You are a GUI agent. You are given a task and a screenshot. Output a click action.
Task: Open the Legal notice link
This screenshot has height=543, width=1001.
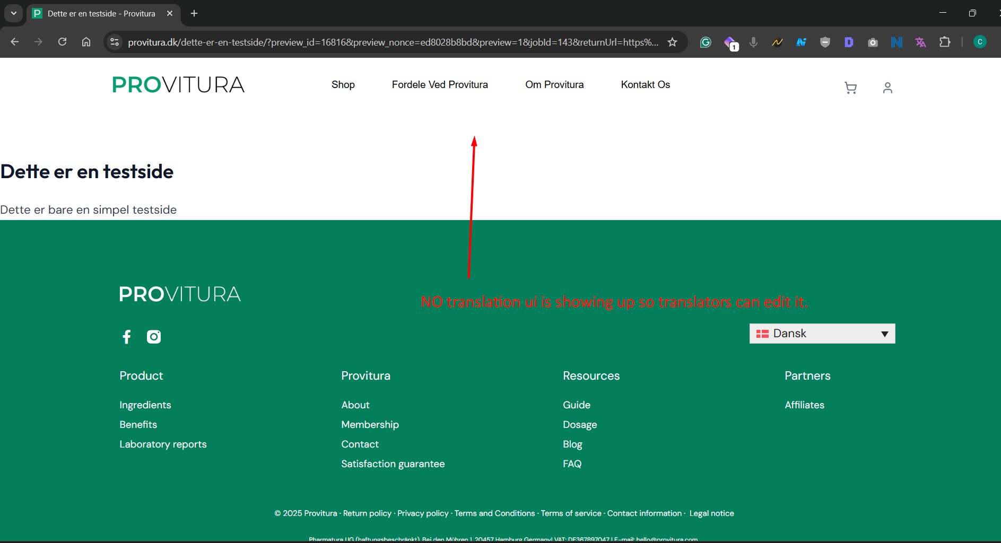(x=711, y=513)
